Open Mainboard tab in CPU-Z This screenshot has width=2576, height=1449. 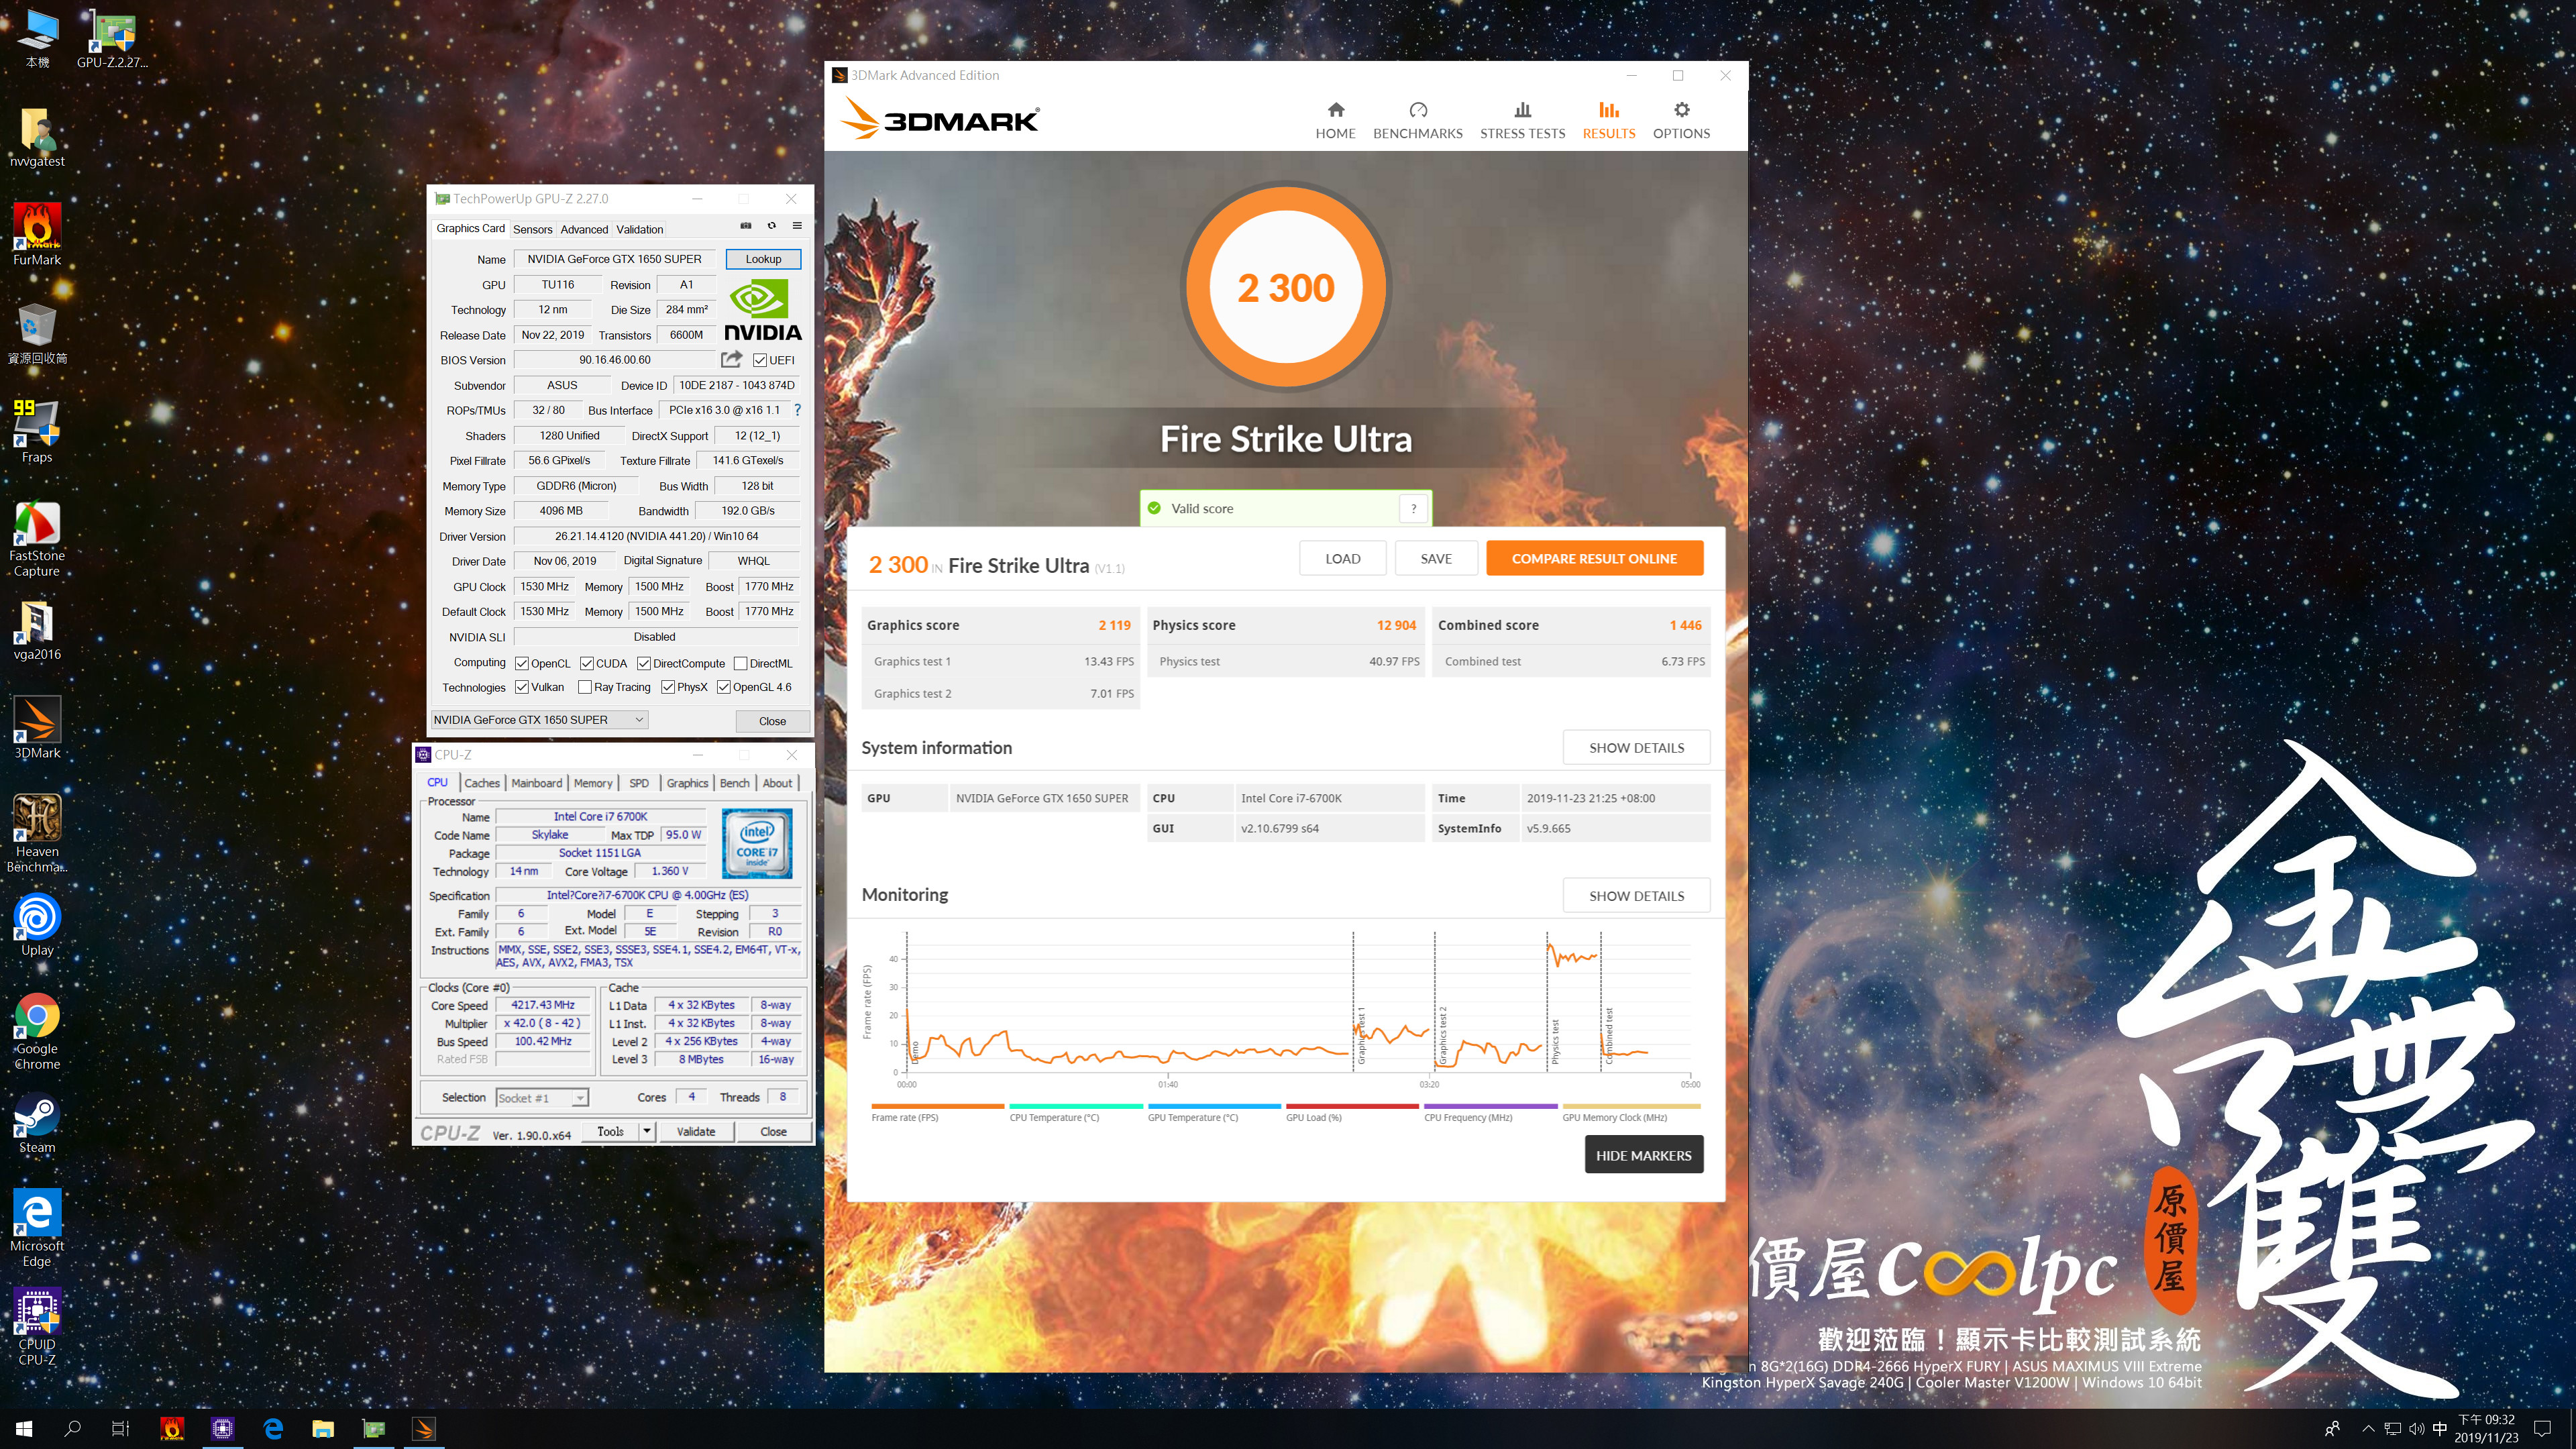pos(536,783)
